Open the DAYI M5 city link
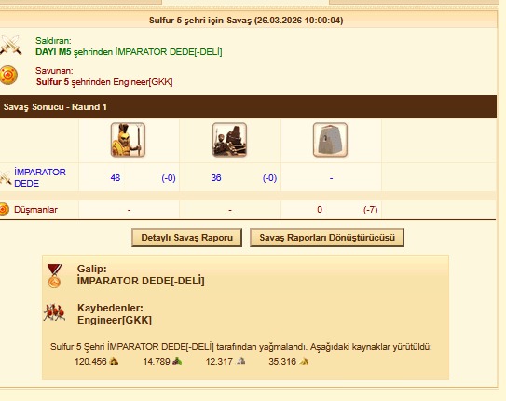The height and width of the screenshot is (401, 506). pyautogui.click(x=53, y=52)
